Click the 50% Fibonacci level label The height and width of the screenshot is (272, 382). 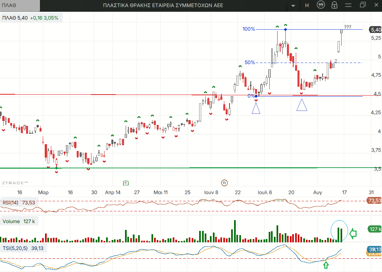point(250,63)
